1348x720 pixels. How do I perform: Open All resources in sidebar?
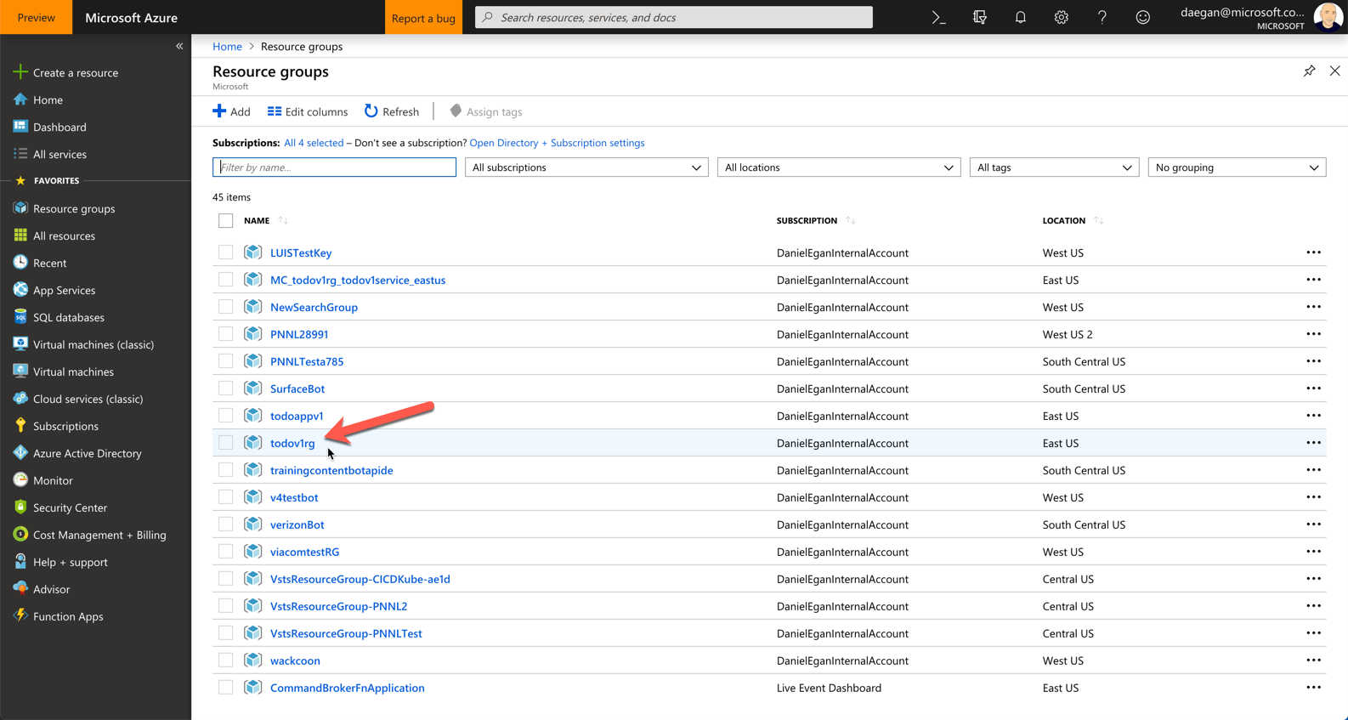tap(64, 235)
